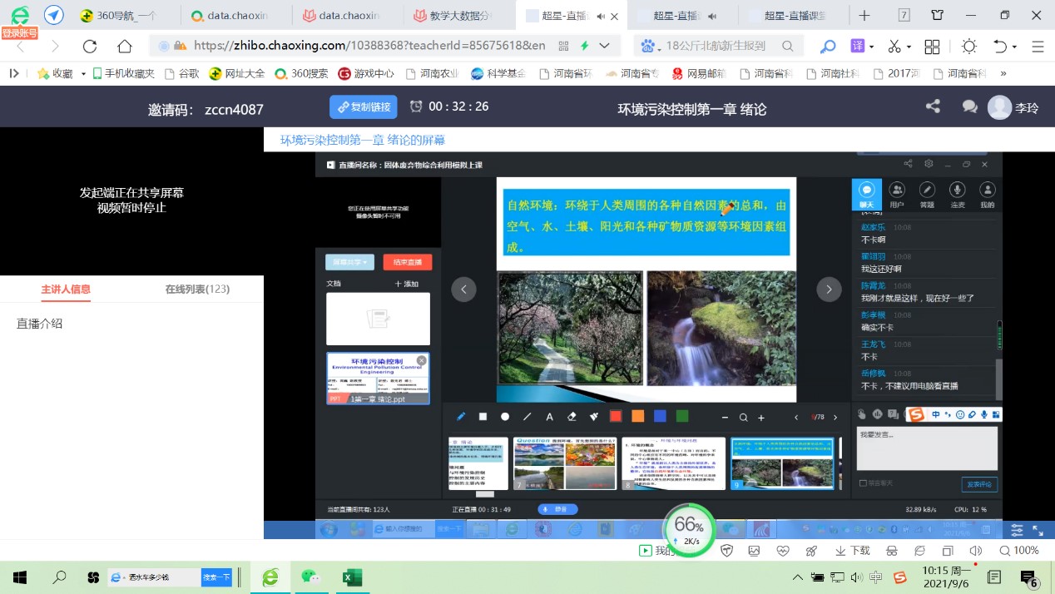This screenshot has width=1055, height=594.
Task: Select the orange color swatch
Action: pos(637,417)
